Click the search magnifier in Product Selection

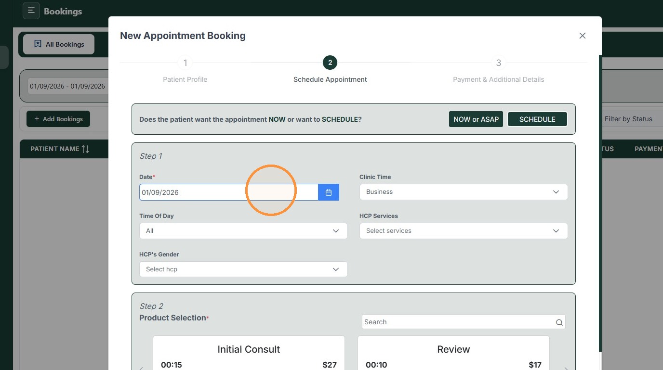(x=559, y=322)
